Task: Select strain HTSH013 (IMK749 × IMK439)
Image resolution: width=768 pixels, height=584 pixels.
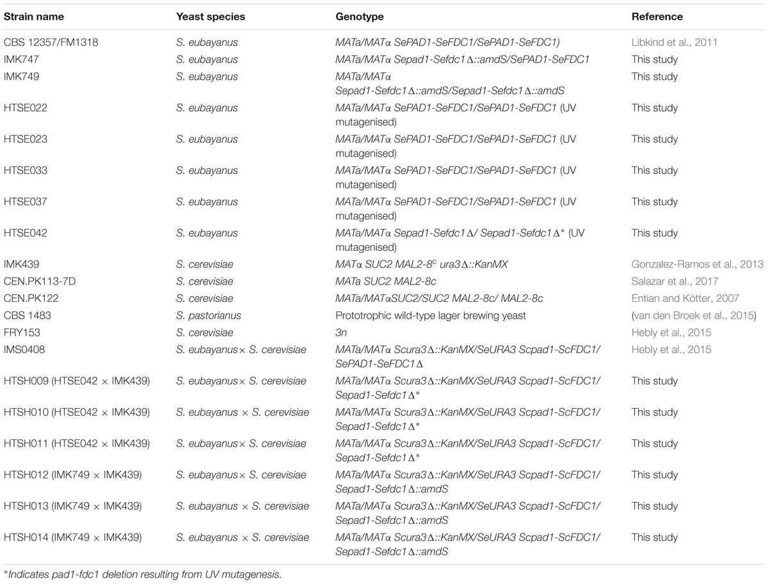Action: coord(72,507)
